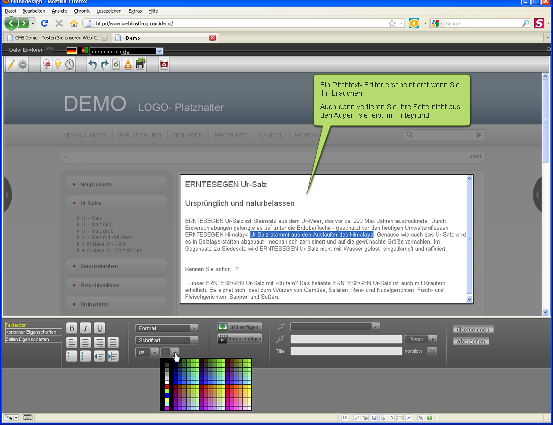Click Firefox forward button
The height and width of the screenshot is (425, 553).
pyautogui.click(x=23, y=23)
